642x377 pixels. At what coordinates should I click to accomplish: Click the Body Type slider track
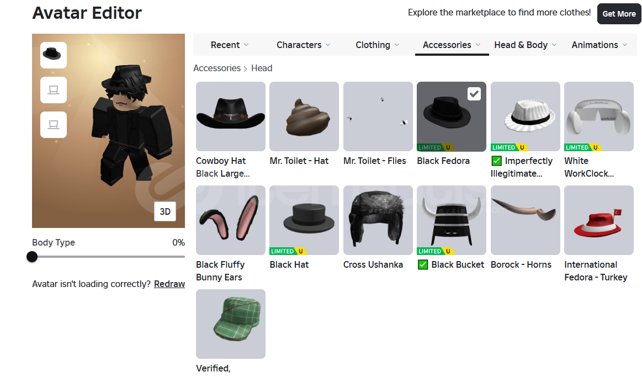coord(109,257)
